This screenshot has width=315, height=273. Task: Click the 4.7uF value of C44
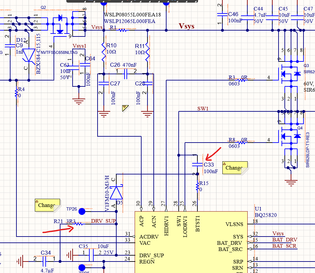260,15
